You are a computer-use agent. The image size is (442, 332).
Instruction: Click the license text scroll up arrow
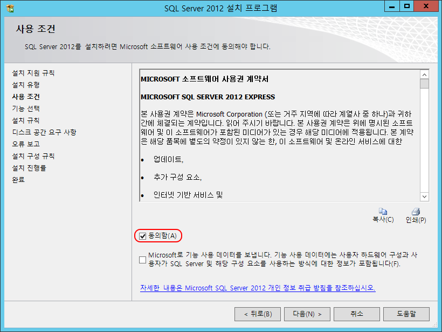coord(424,75)
